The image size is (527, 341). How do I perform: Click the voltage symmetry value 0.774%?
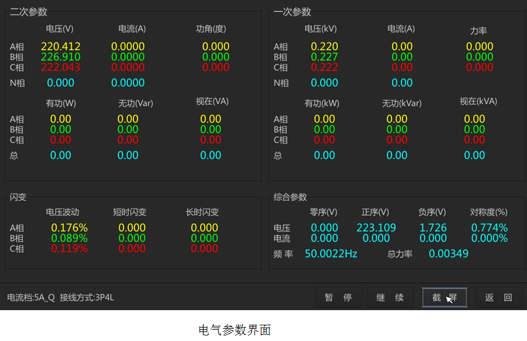point(489,228)
